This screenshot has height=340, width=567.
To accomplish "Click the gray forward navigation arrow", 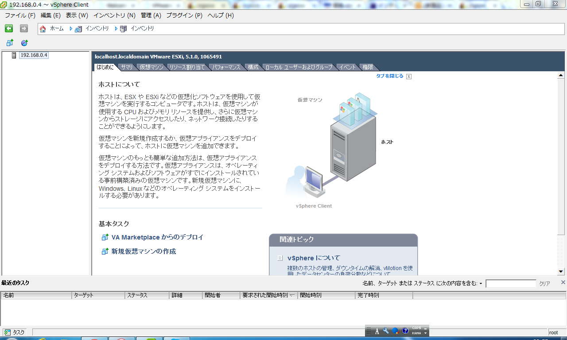I will click(x=24, y=28).
